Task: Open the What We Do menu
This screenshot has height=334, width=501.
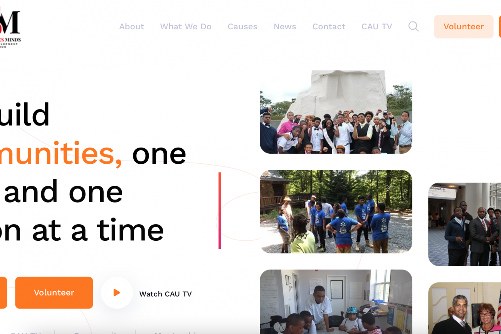Action: click(186, 27)
